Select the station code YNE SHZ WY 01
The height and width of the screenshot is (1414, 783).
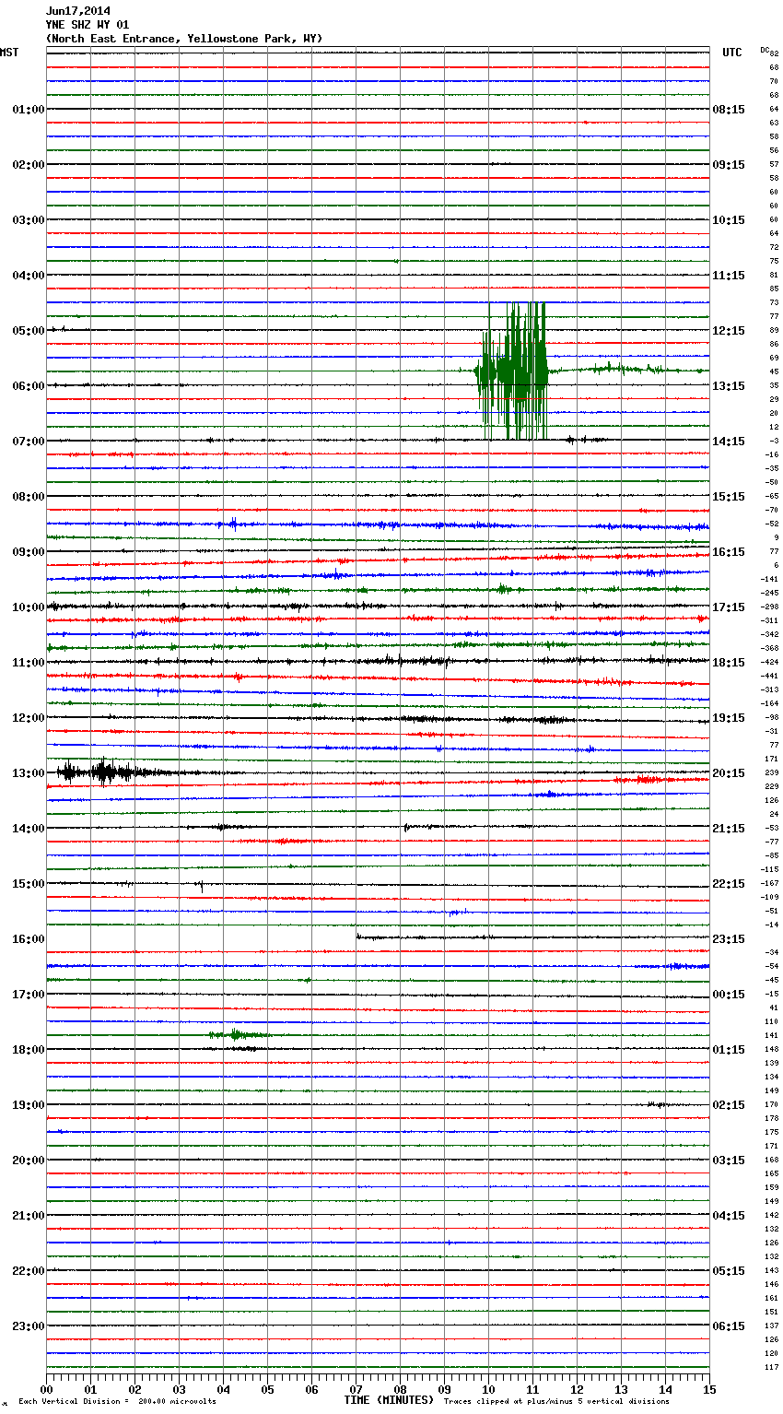tap(88, 25)
